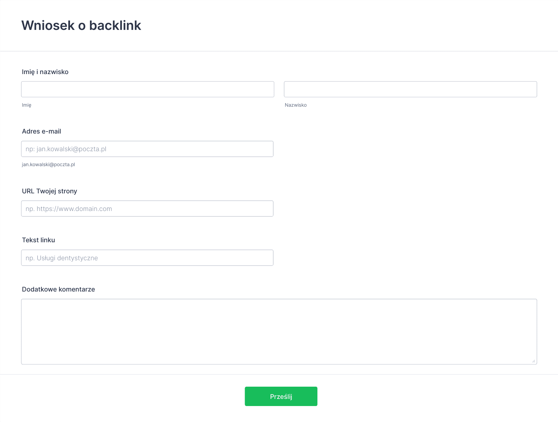Focus the Adres e-mail input
Viewport: 558px width, 422px height.
[147, 149]
